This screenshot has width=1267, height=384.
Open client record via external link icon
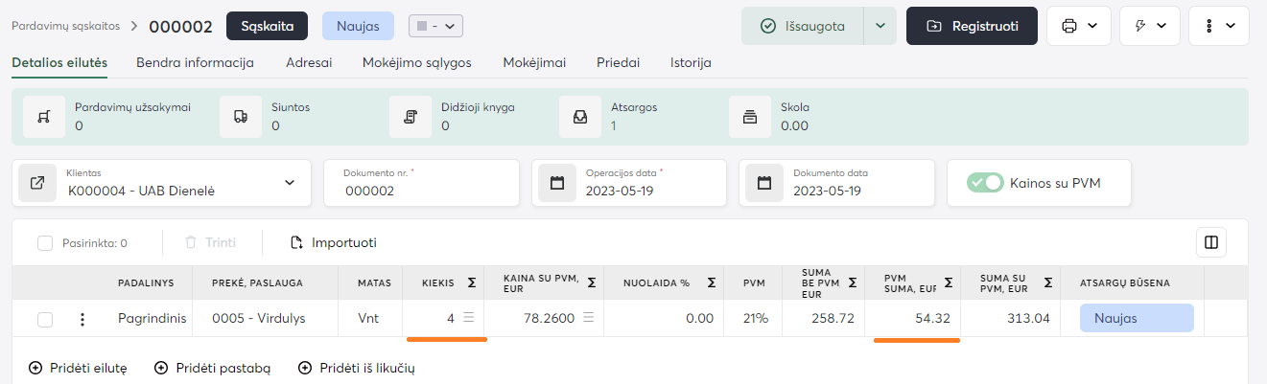(x=37, y=182)
